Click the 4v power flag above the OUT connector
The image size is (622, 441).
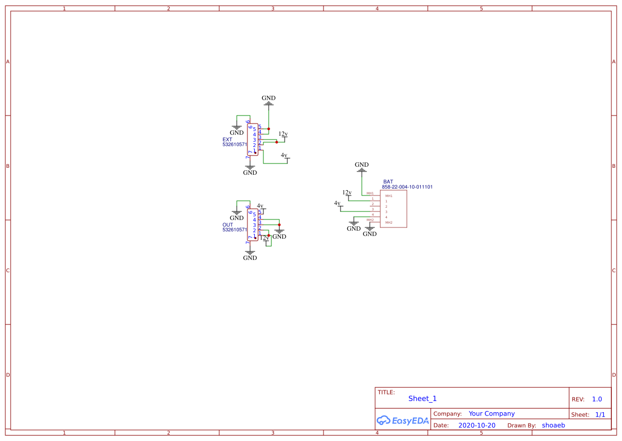tap(260, 206)
